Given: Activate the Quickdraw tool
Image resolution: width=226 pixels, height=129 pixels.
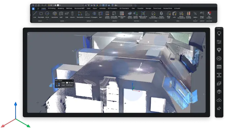Looking at the screenshot, I should [x=55, y=15].
